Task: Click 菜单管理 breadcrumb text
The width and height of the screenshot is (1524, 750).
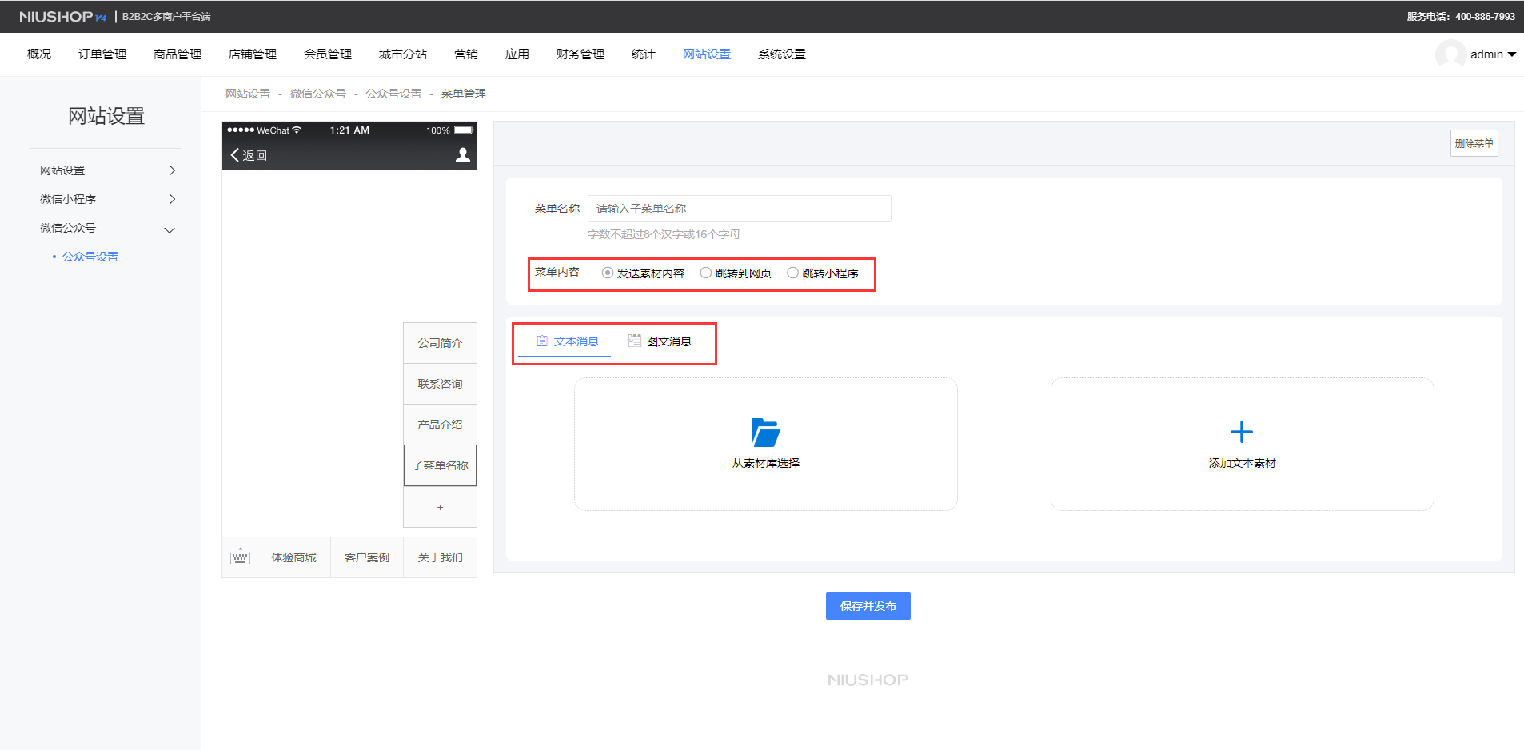Action: (x=464, y=94)
